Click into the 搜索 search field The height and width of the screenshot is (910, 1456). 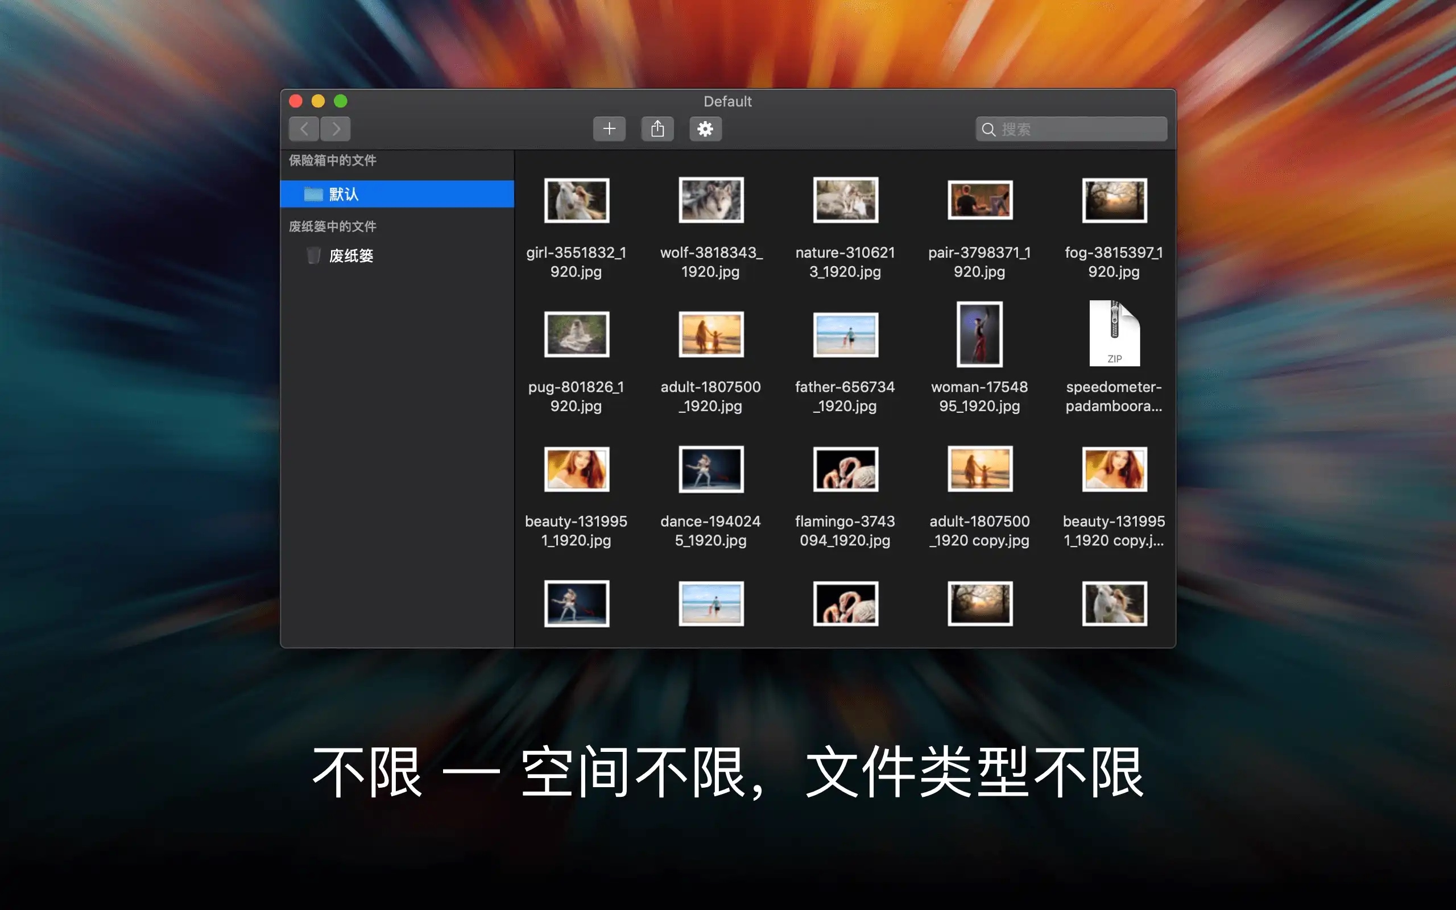1071,130
